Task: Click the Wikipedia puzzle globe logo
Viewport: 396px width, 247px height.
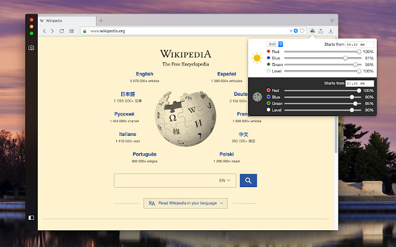Action: pyautogui.click(x=186, y=119)
